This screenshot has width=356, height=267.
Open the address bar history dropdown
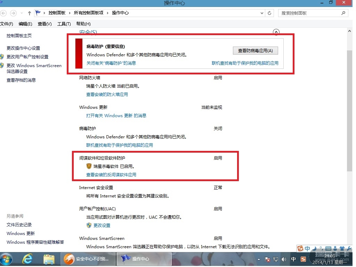(262, 13)
